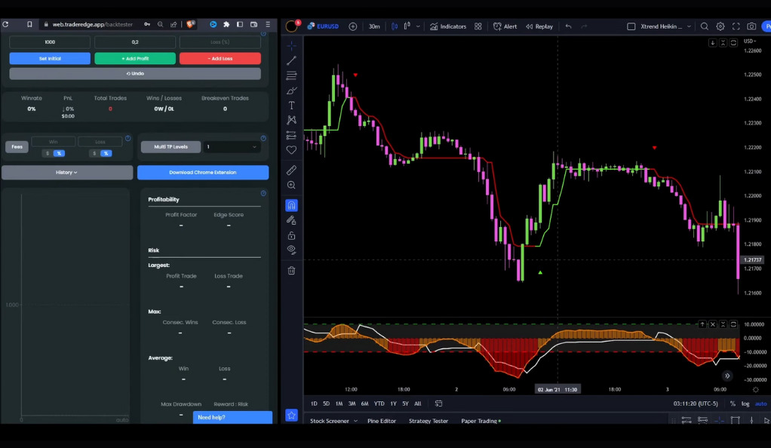771x448 pixels.
Task: Click the add symbol plus icon
Action: click(353, 26)
